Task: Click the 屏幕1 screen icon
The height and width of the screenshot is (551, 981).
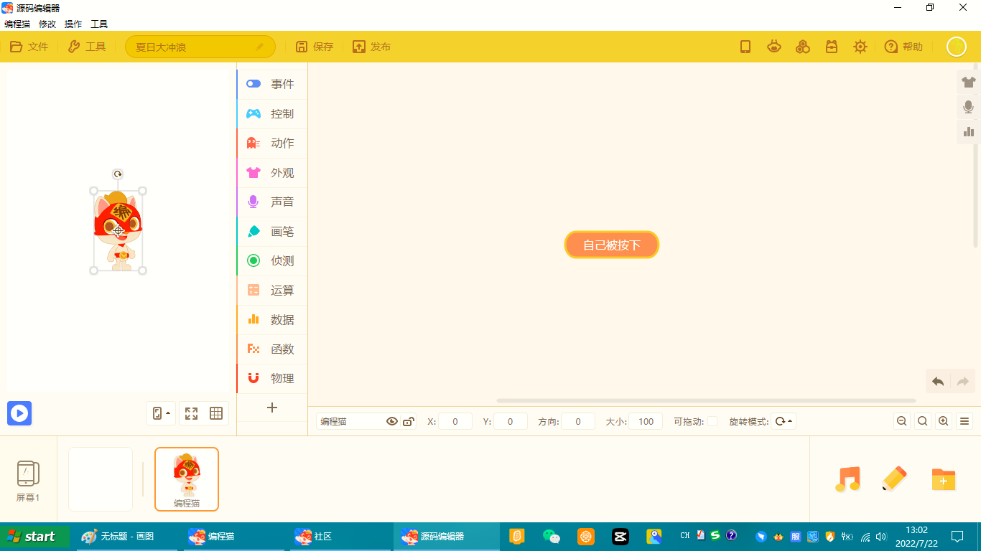Action: coord(28,481)
